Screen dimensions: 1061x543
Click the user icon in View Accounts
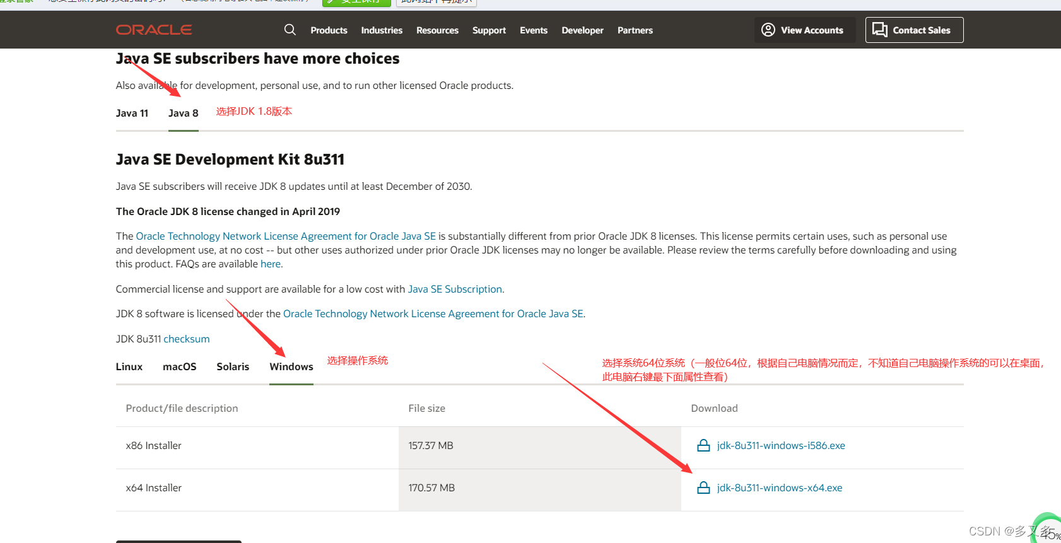click(768, 30)
